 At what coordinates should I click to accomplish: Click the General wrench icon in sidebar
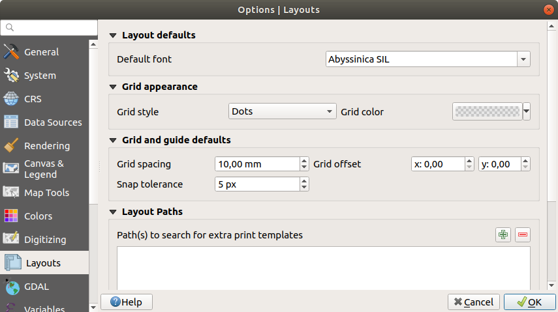(11, 52)
